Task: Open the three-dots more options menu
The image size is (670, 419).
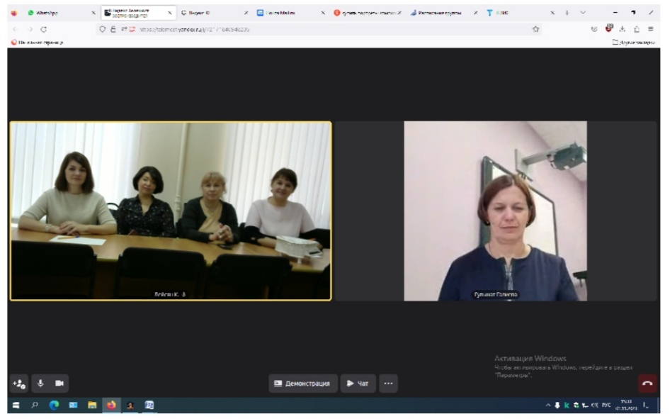Action: point(388,384)
